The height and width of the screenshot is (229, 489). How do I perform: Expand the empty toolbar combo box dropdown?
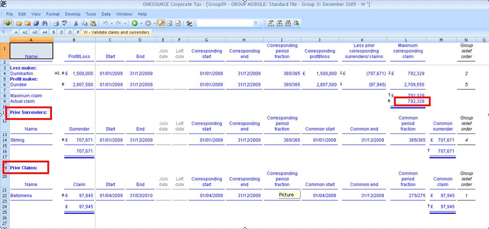(256, 23)
